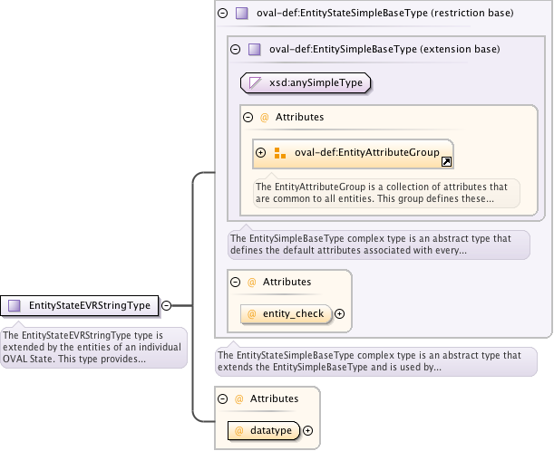Collapse the EntityStateEVRStringType root node

coord(166,306)
